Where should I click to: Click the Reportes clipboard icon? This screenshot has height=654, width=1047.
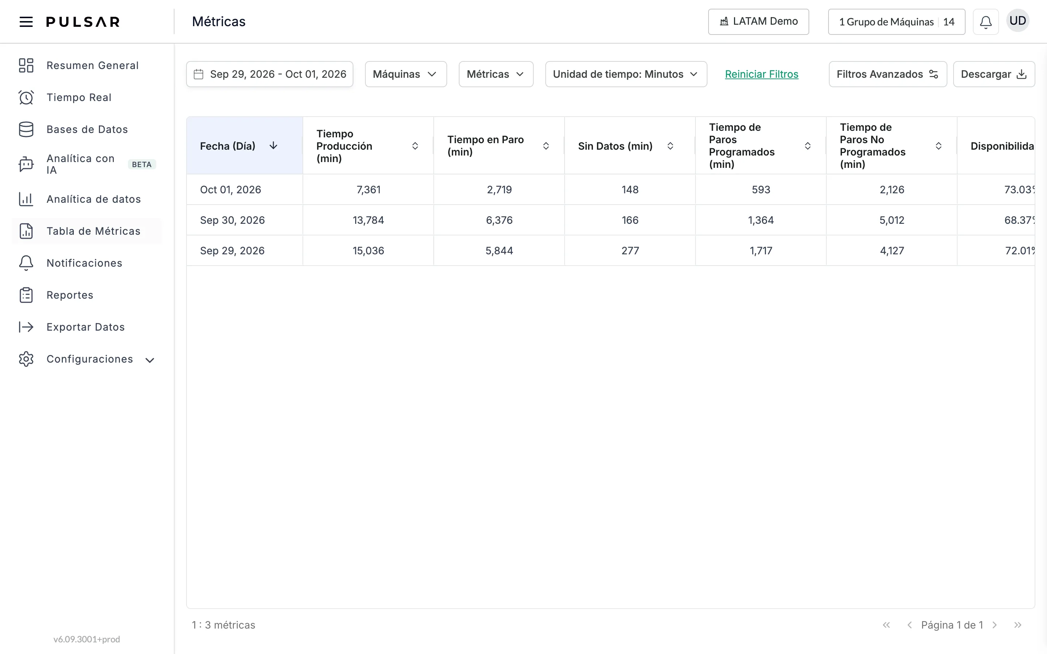[26, 295]
